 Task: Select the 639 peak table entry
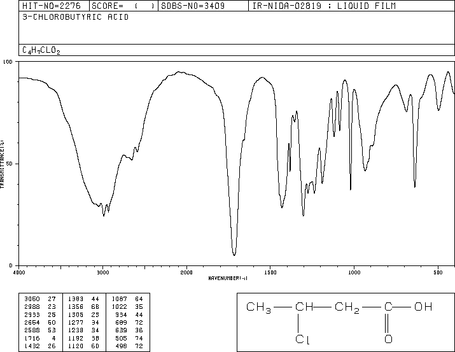[x=121, y=330]
